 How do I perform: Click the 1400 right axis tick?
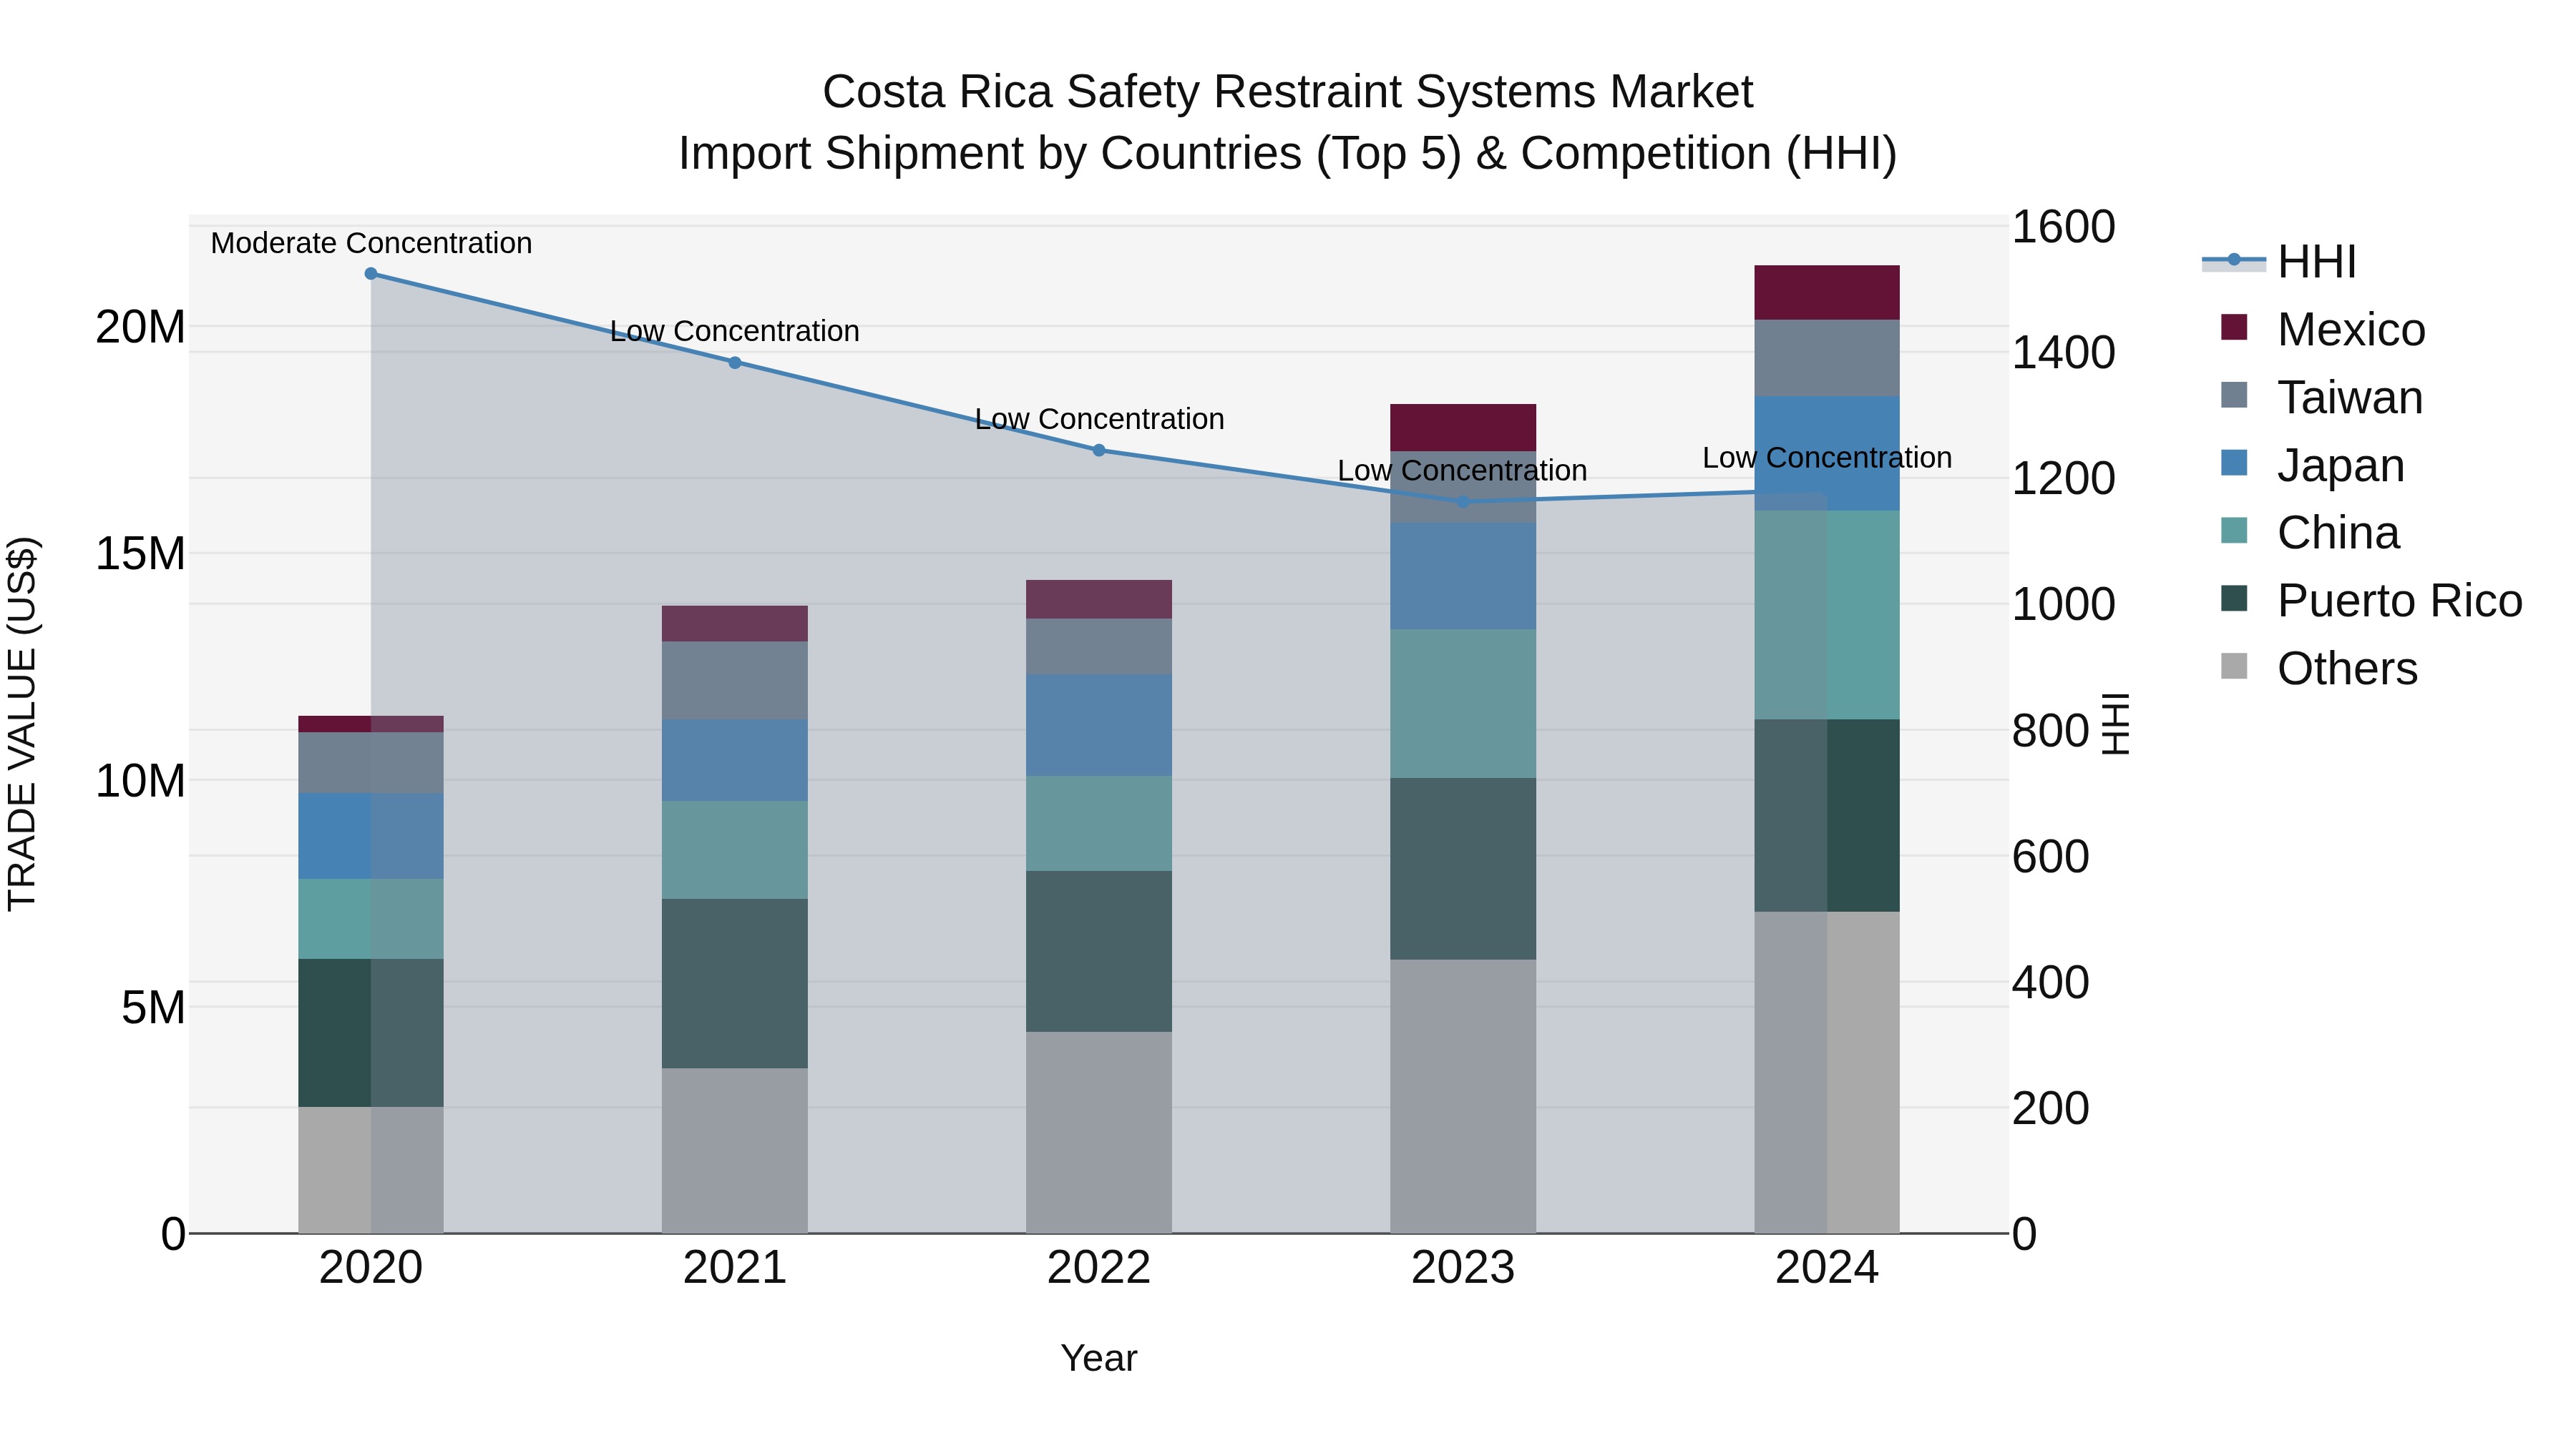click(x=2063, y=353)
